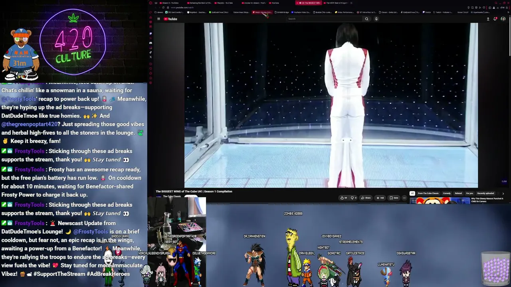Click the LUMENATETV viewer name label
The image size is (511, 287).
(x=386, y=264)
